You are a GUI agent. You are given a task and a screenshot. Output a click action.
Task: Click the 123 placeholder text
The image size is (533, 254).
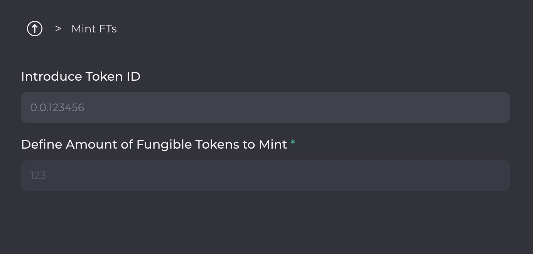tap(38, 176)
